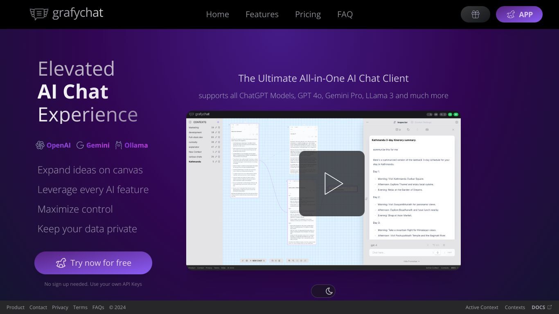Toggle dark mode with the moon switch
559x314 pixels.
click(x=323, y=291)
